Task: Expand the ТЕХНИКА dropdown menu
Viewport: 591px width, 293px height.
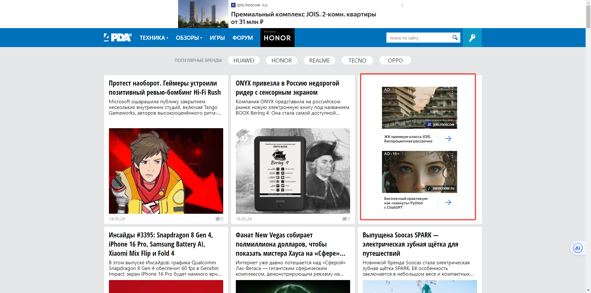Action: [x=154, y=38]
